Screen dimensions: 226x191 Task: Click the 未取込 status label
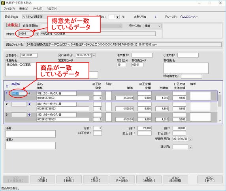point(13,25)
